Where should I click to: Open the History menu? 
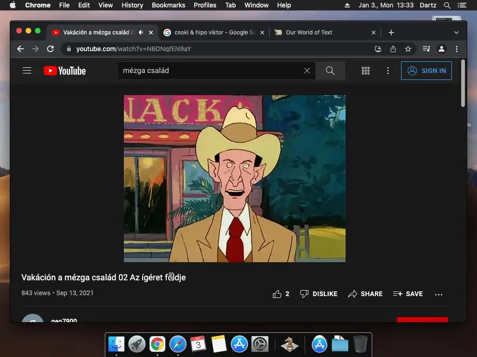tap(132, 5)
